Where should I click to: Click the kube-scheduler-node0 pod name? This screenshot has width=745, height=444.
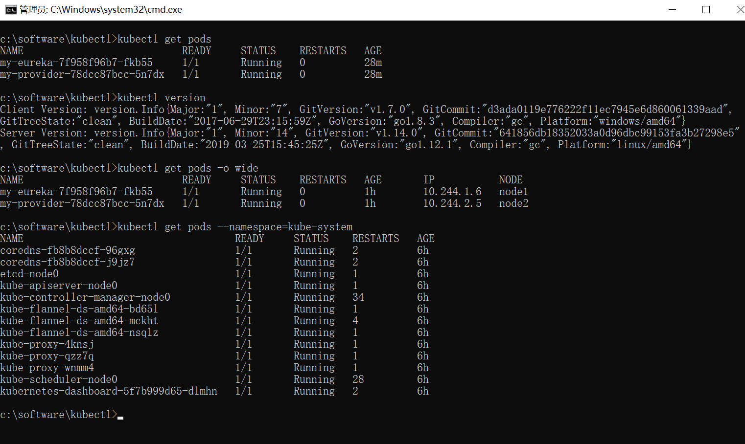[59, 379]
